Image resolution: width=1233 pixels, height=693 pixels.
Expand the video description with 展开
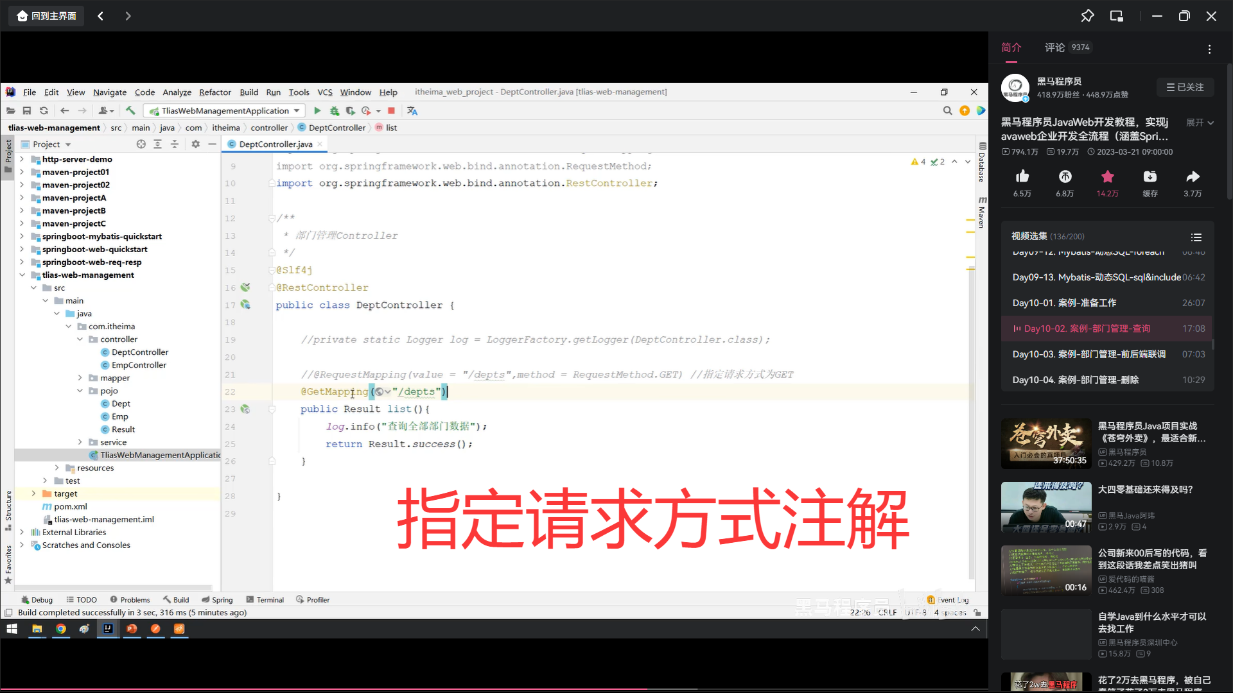1200,123
